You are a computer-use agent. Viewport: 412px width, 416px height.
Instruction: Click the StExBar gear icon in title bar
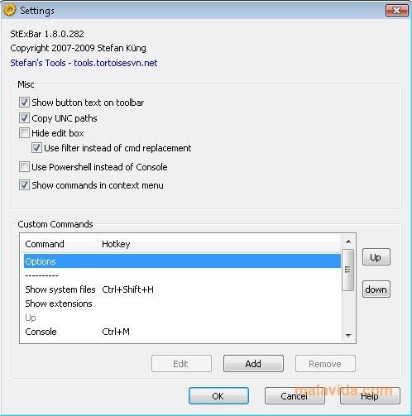9,11
